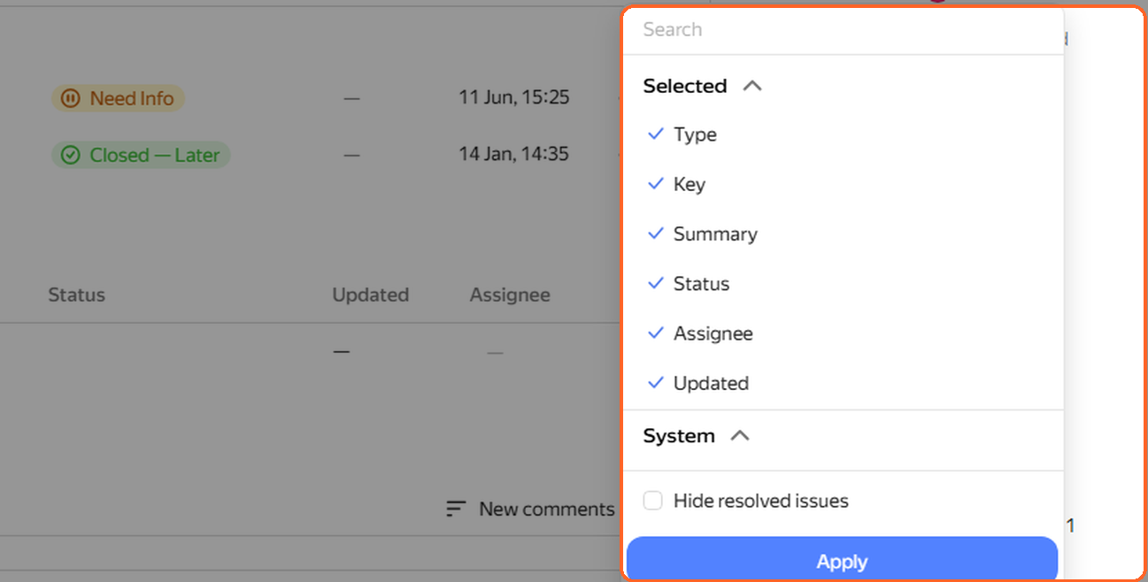Select the Need Info status badge
Screen dimensions: 1148x582
tap(118, 99)
